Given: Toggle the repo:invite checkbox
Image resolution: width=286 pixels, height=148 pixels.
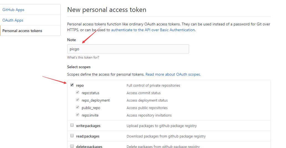Looking at the screenshot, I should point(78,115).
